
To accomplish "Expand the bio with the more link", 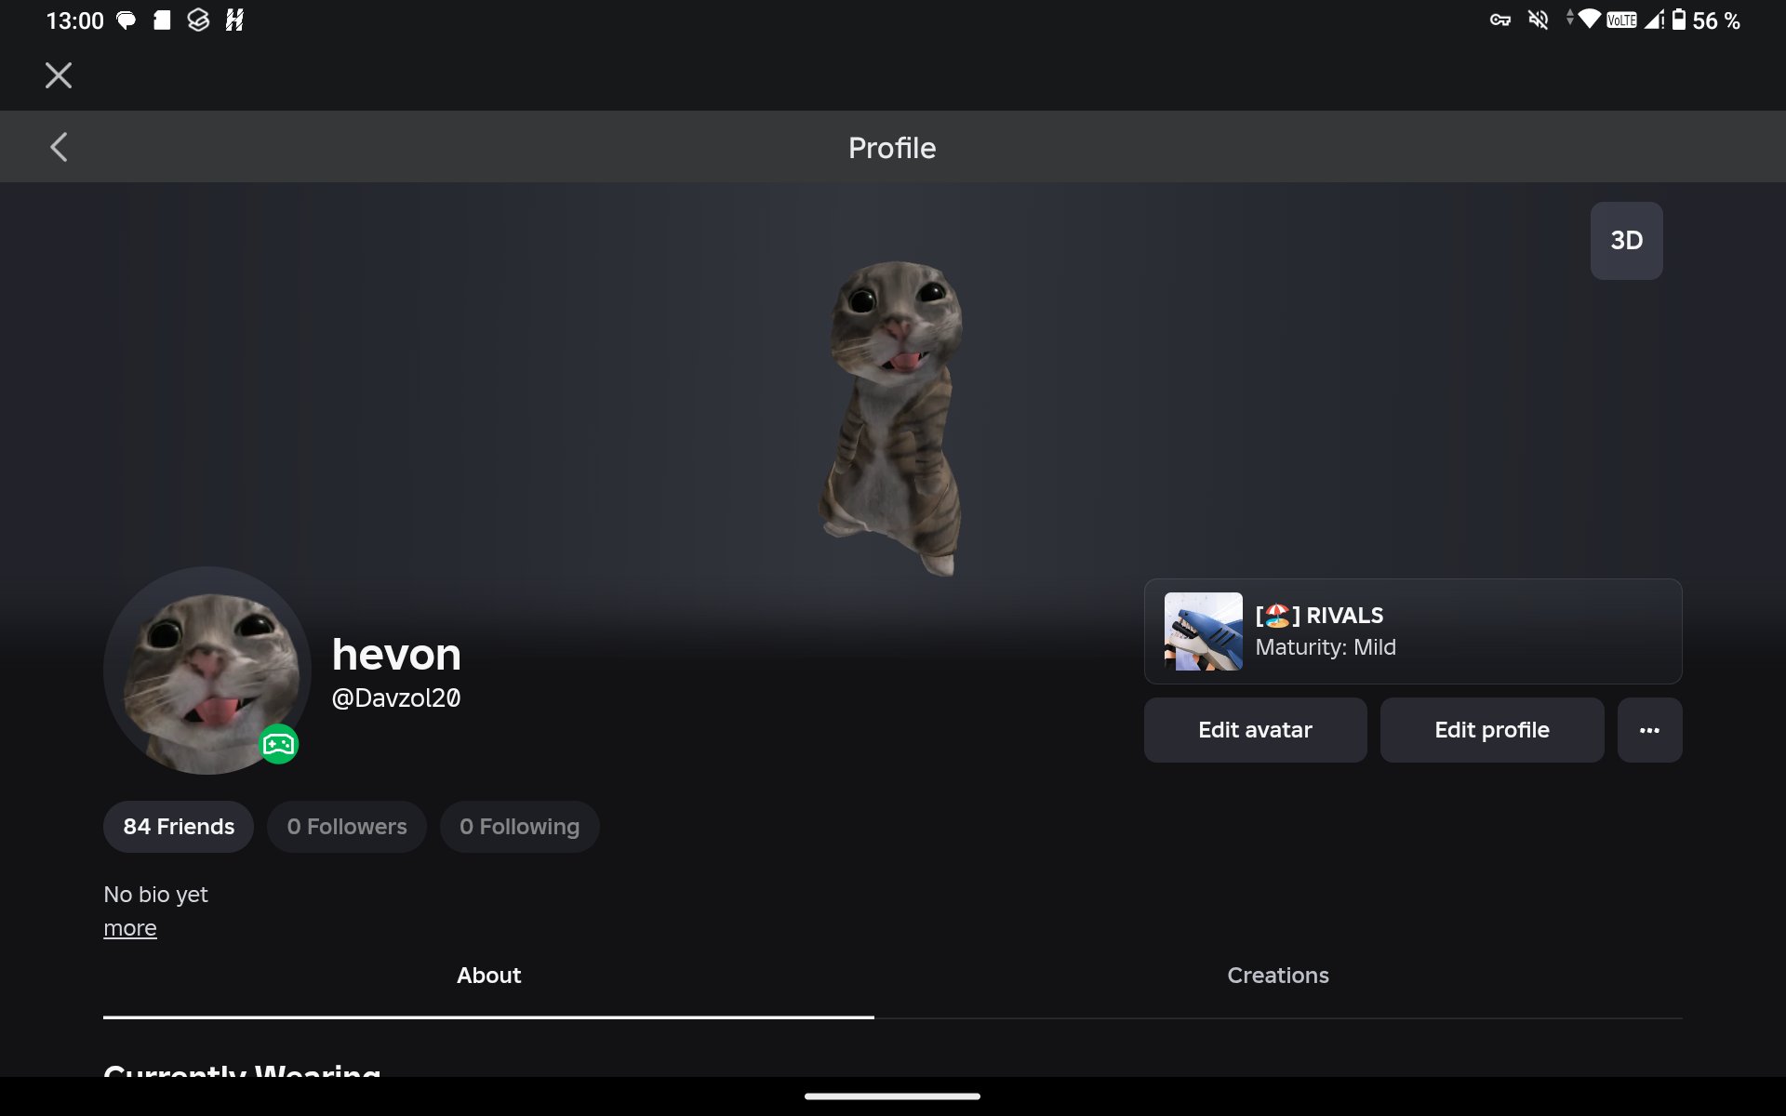I will coord(130,928).
